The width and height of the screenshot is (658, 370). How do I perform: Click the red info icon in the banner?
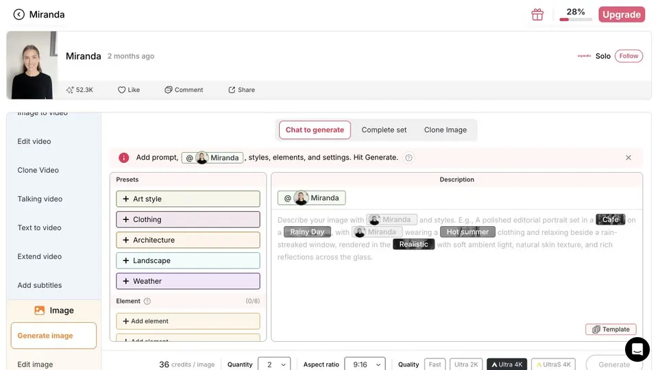(x=124, y=158)
